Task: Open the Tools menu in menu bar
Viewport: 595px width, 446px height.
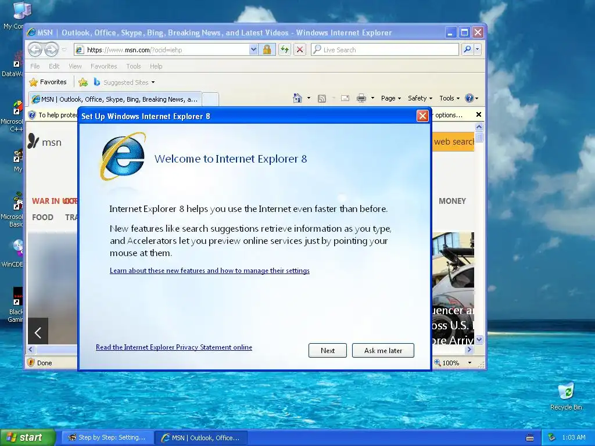Action: pos(133,66)
